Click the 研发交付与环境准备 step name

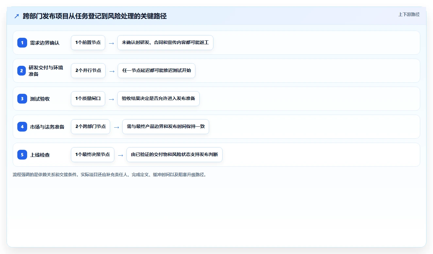(46, 71)
